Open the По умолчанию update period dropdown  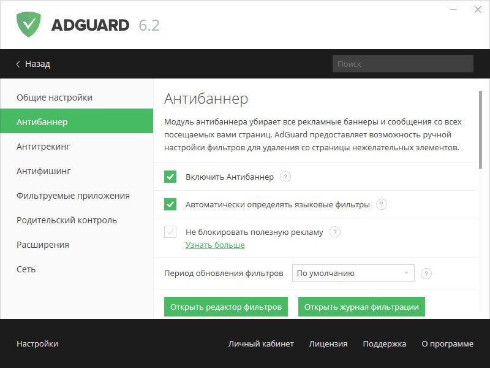click(x=353, y=273)
